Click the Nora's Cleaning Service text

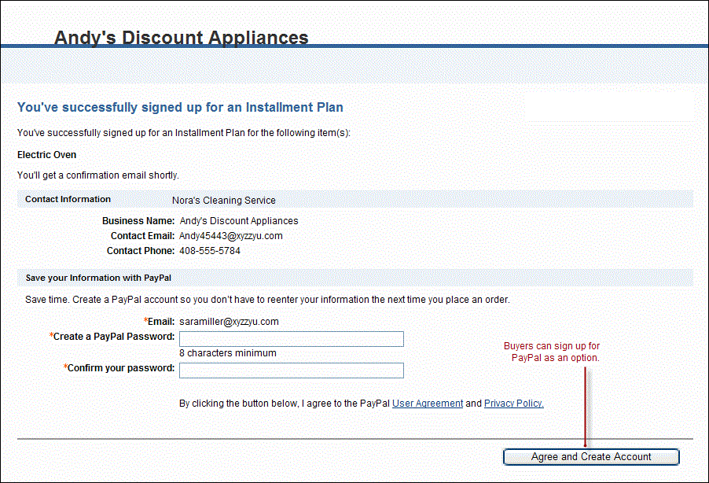pyautogui.click(x=223, y=201)
